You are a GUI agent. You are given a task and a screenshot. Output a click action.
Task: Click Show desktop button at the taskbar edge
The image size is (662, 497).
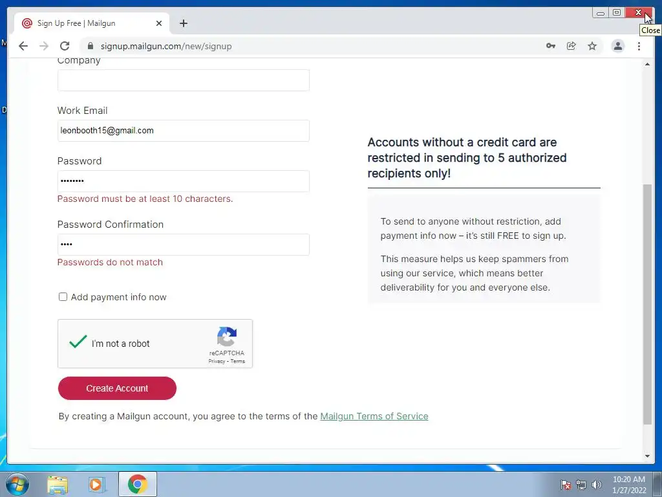[x=657, y=484]
